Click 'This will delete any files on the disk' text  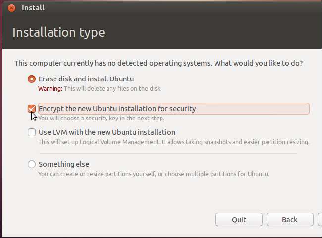[x=113, y=89]
